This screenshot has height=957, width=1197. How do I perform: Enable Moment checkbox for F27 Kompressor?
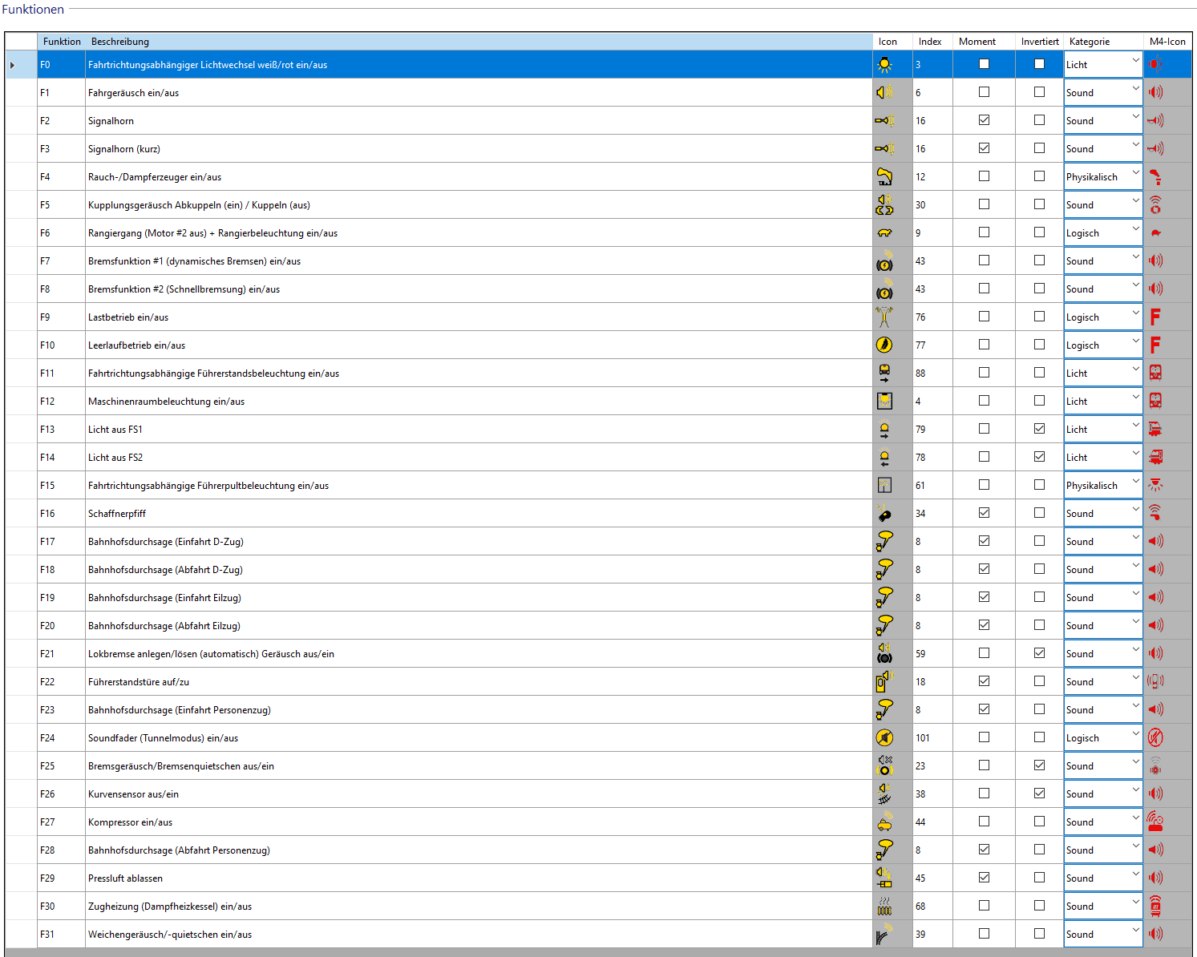point(984,822)
